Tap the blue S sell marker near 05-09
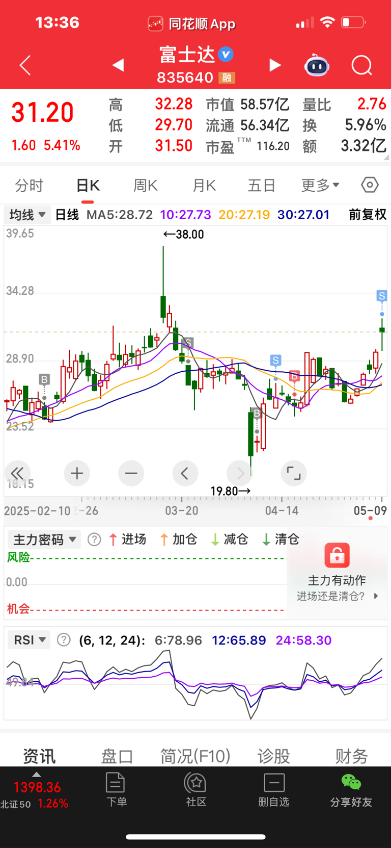The height and width of the screenshot is (848, 391). click(382, 296)
